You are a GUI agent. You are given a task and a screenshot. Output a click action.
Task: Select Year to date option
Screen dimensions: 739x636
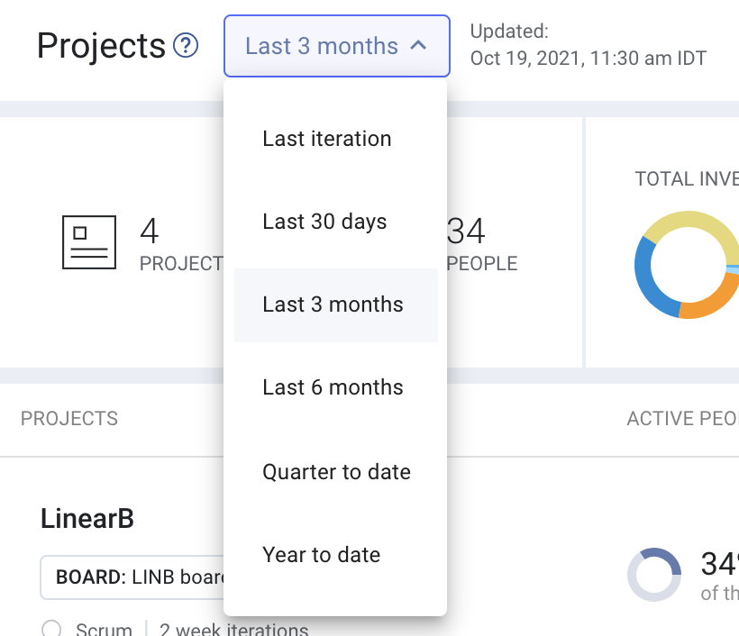pos(336,555)
